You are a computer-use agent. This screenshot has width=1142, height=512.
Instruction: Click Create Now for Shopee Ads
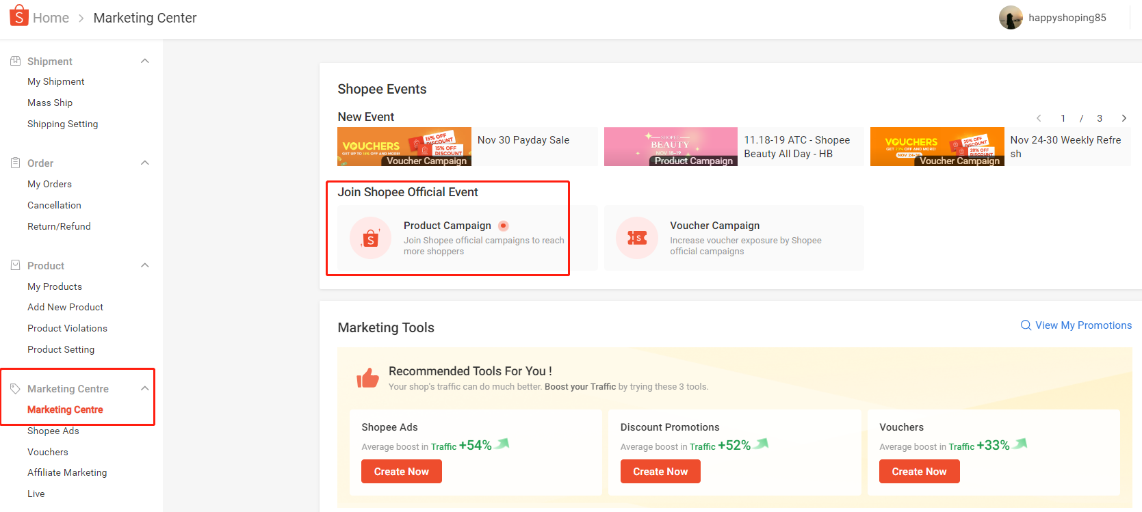click(x=402, y=472)
